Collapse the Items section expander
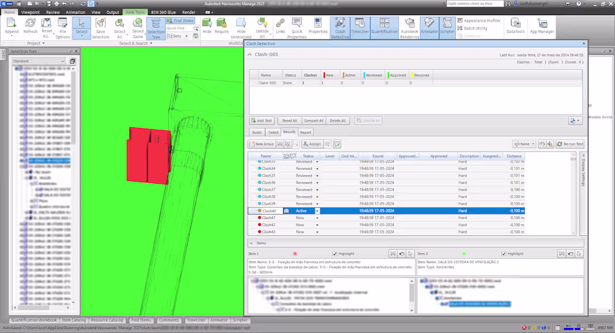 click(251, 243)
